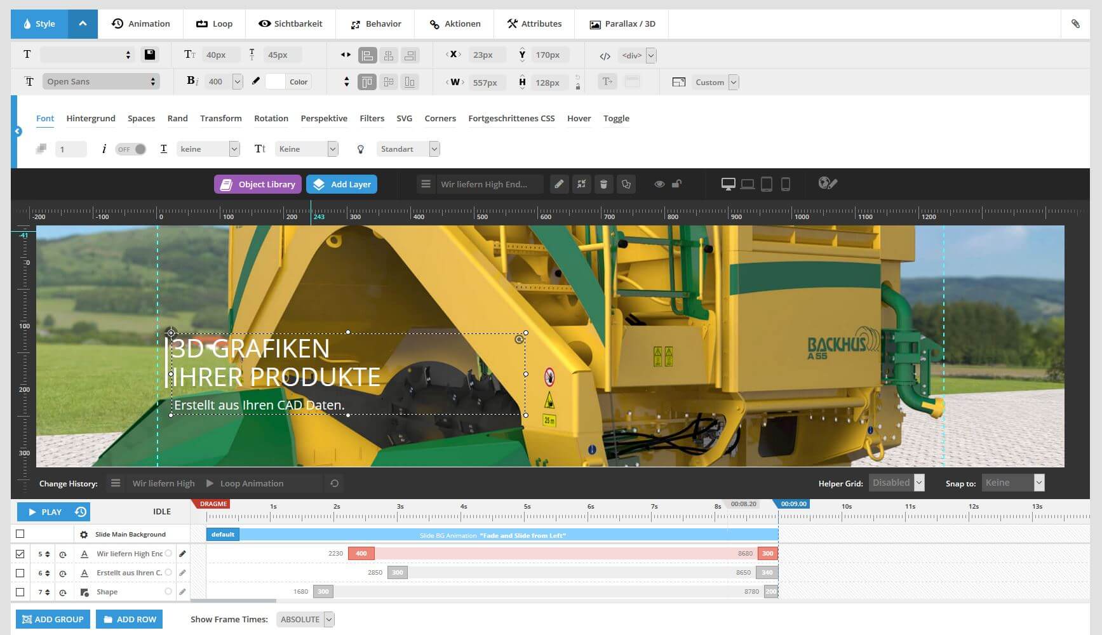Toggle the layer lock icon in dark toolbar
Image resolution: width=1102 pixels, height=635 pixels.
677,184
